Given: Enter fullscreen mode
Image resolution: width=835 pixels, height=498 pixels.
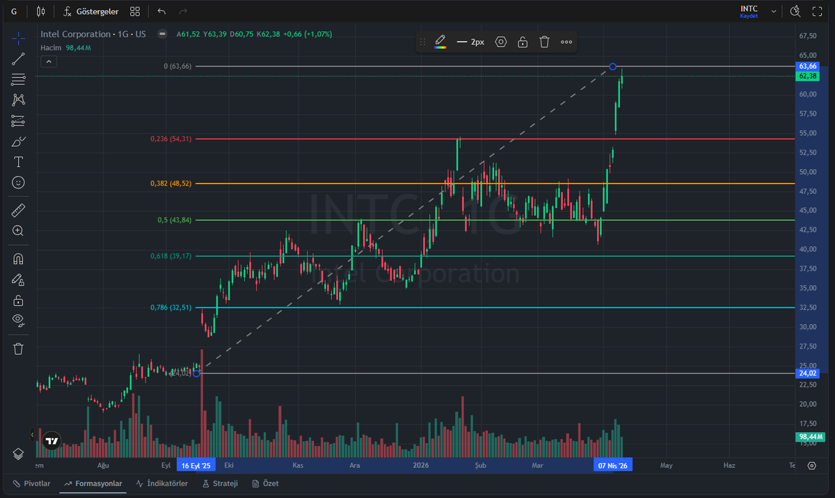Looking at the screenshot, I should click(x=818, y=12).
